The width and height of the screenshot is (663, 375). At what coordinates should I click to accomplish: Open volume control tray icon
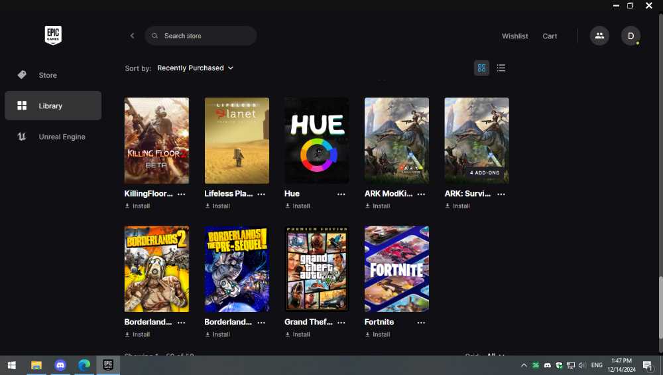pyautogui.click(x=582, y=365)
